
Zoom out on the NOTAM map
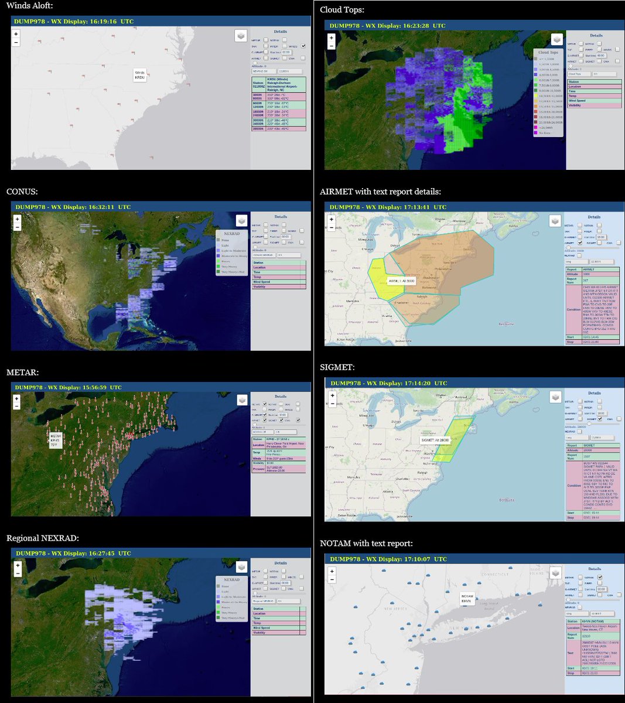coord(332,579)
